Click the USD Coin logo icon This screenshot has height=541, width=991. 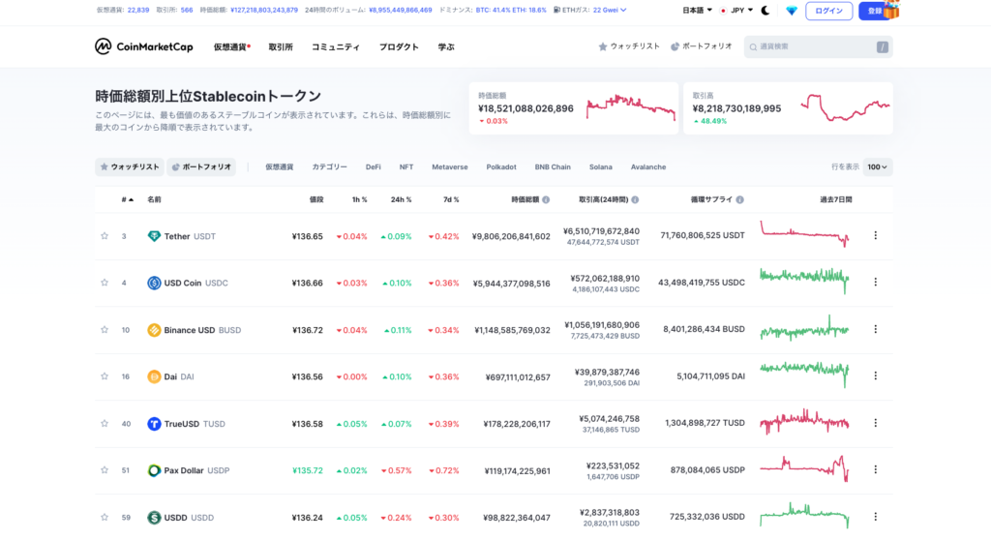click(154, 283)
